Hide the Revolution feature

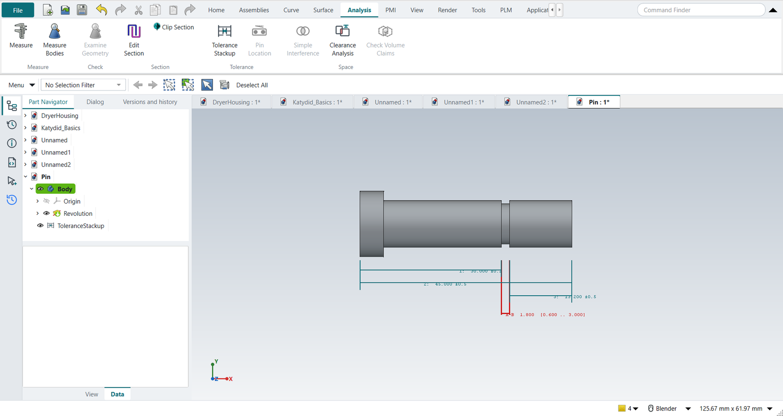[x=46, y=213]
